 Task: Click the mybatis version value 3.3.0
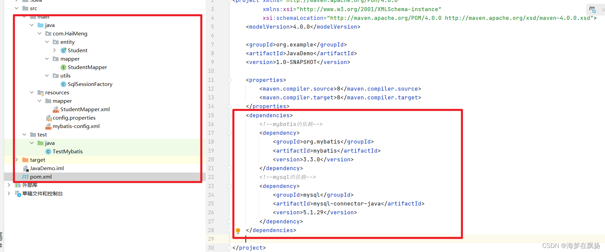(x=312, y=160)
